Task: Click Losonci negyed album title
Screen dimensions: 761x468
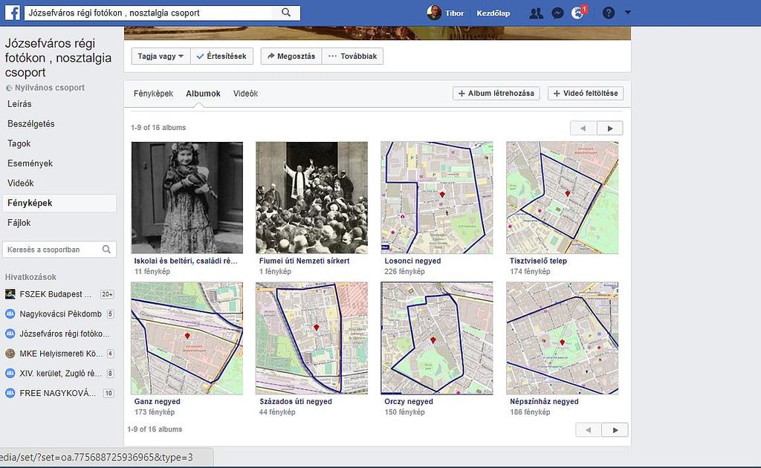Action: tap(412, 261)
